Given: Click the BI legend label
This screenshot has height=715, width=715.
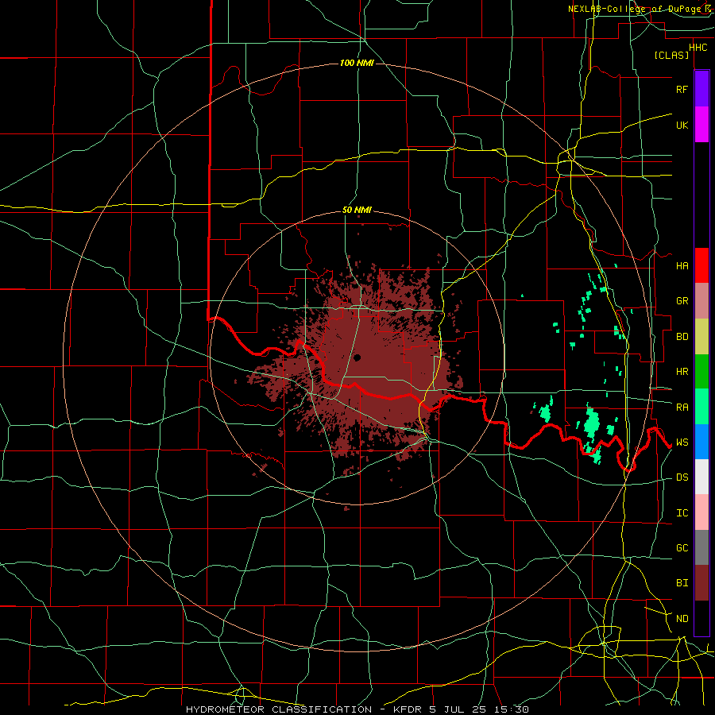Looking at the screenshot, I should [x=682, y=583].
